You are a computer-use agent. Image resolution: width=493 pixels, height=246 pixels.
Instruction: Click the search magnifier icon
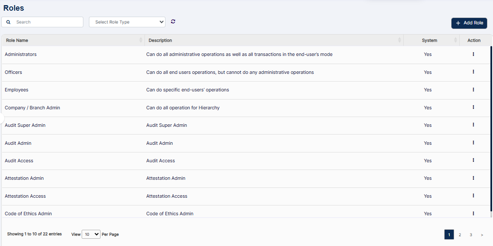8,21
